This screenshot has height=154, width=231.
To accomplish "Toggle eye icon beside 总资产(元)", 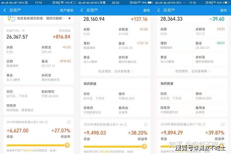I will click(23, 31).
